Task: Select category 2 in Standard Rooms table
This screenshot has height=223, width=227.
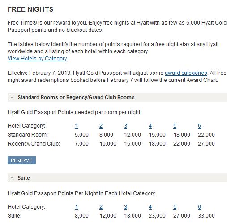Action: (x=101, y=126)
